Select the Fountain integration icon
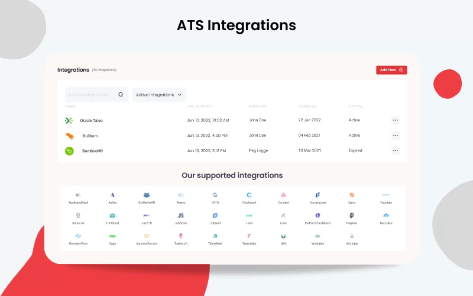 [386, 195]
